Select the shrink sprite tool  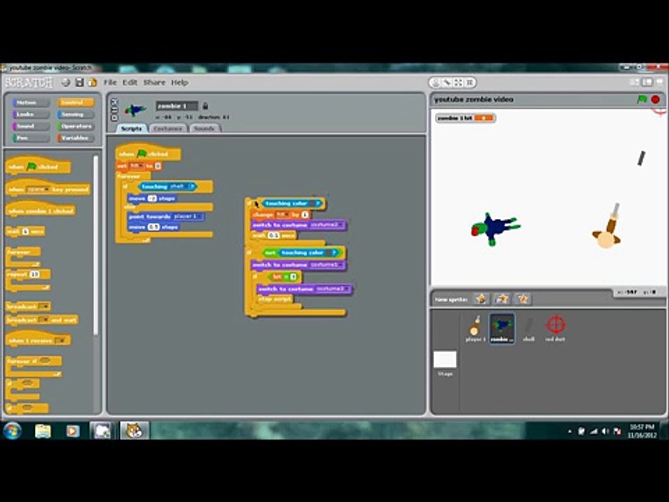[469, 82]
